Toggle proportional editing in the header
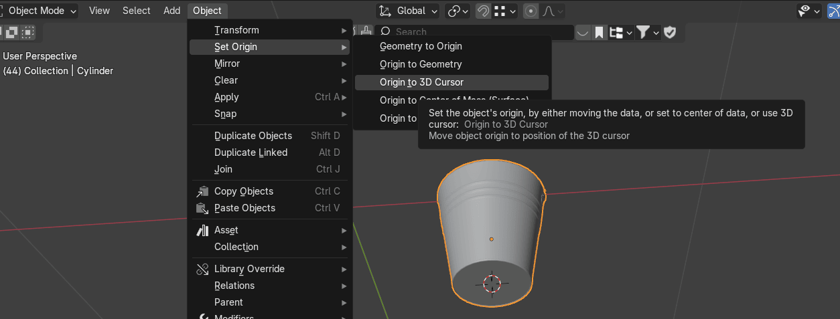The height and width of the screenshot is (319, 840). 531,11
